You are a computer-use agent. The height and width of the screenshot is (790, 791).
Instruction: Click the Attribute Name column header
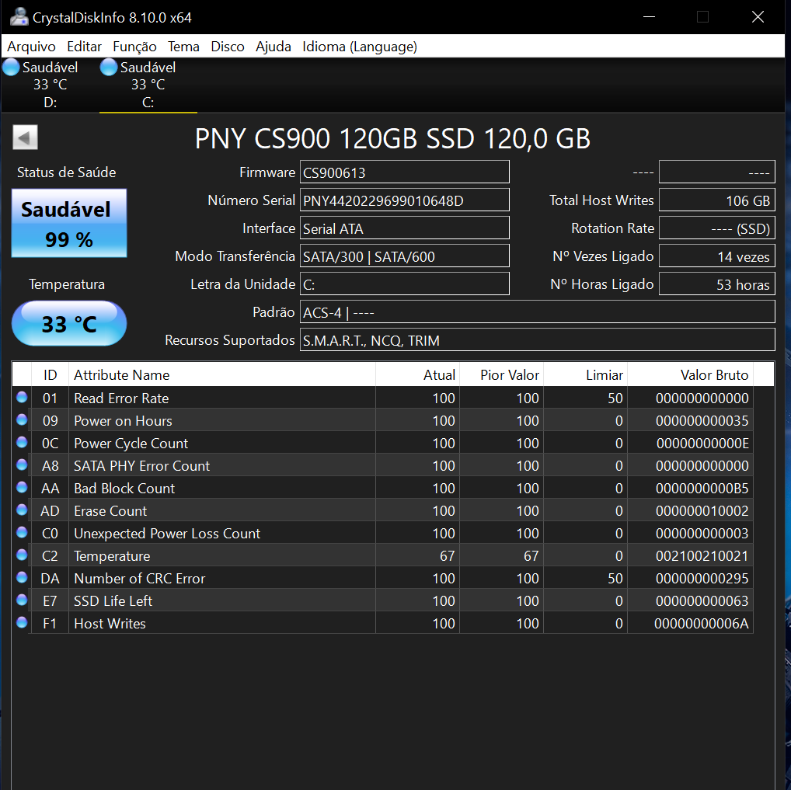pyautogui.click(x=222, y=375)
